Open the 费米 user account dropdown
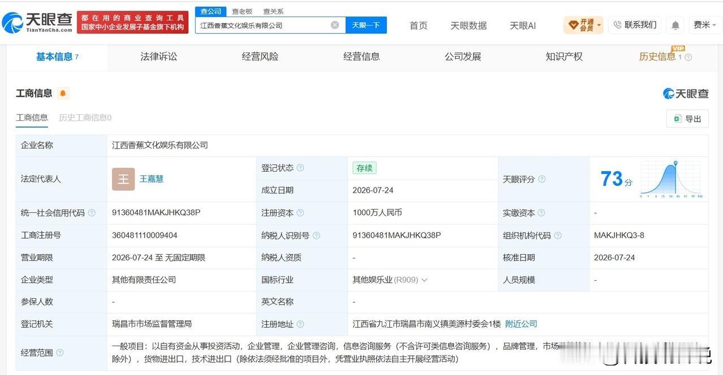 point(704,25)
